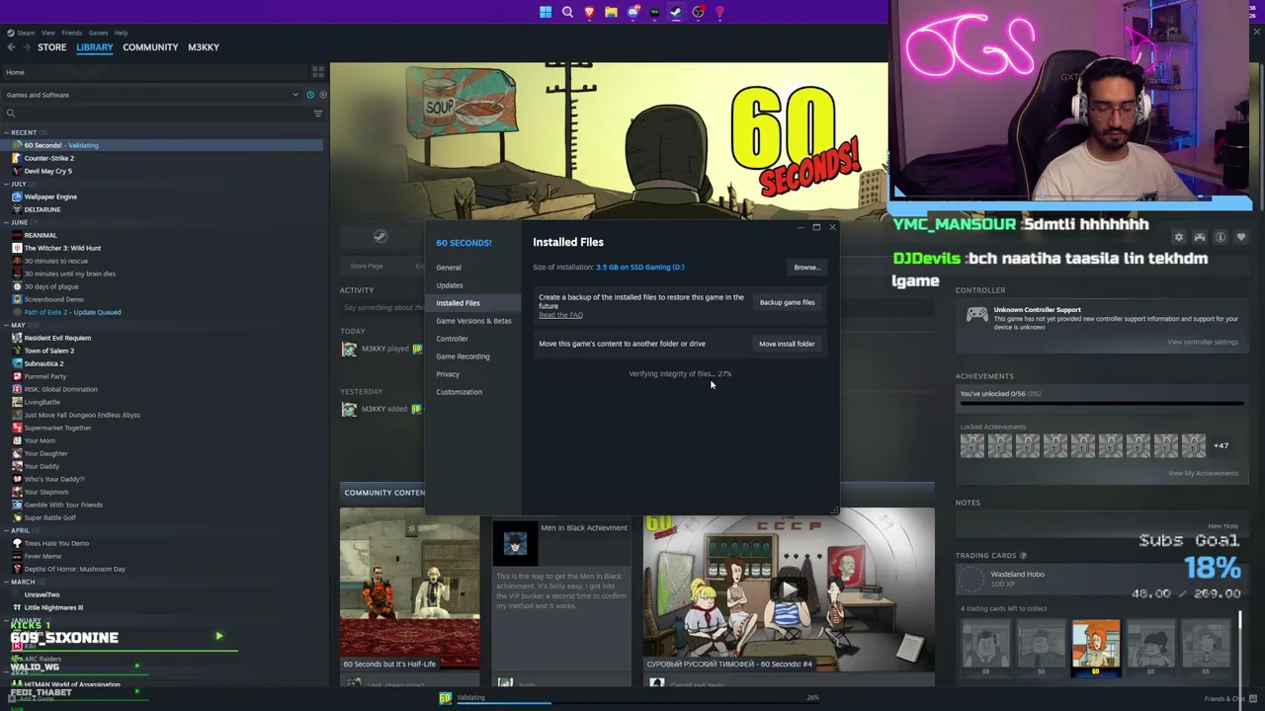Screen dimensions: 1265x711
Task: Open the View menu
Action: click(47, 33)
